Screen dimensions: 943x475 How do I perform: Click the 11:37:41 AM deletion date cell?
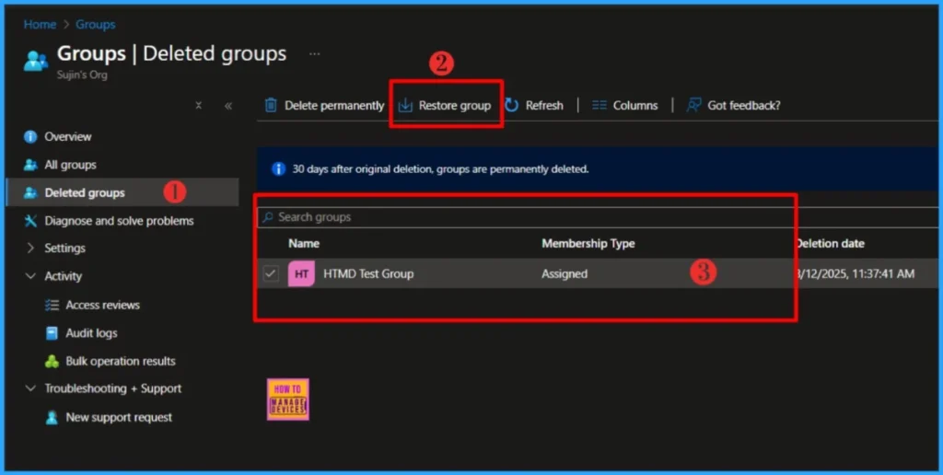click(856, 274)
